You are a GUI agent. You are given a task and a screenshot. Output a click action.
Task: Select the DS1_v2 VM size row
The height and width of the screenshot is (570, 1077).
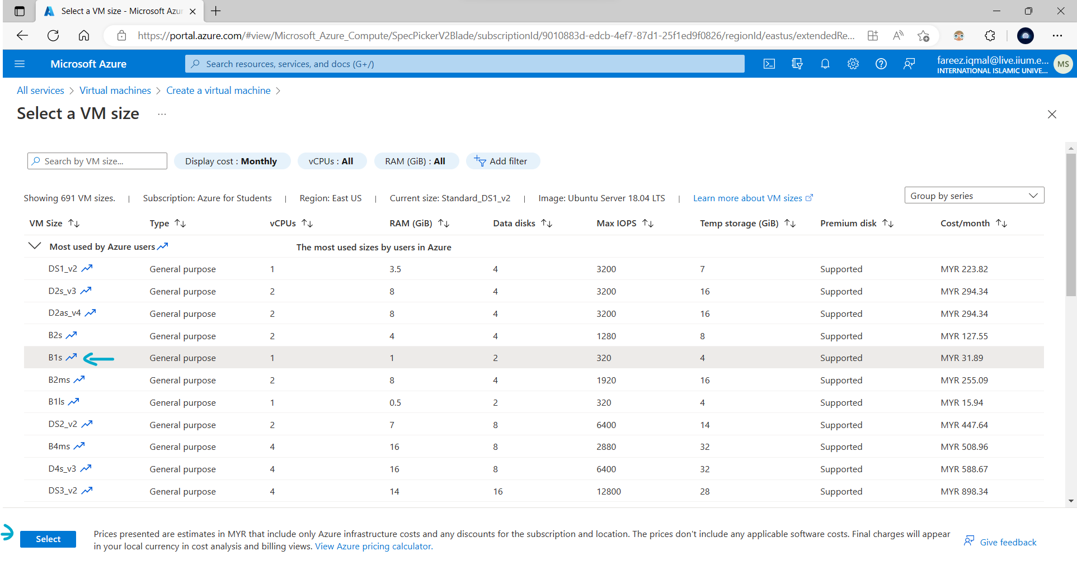(x=534, y=268)
